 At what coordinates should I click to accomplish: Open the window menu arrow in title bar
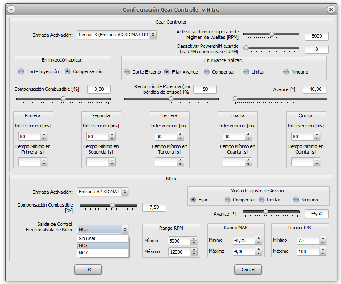click(11, 9)
